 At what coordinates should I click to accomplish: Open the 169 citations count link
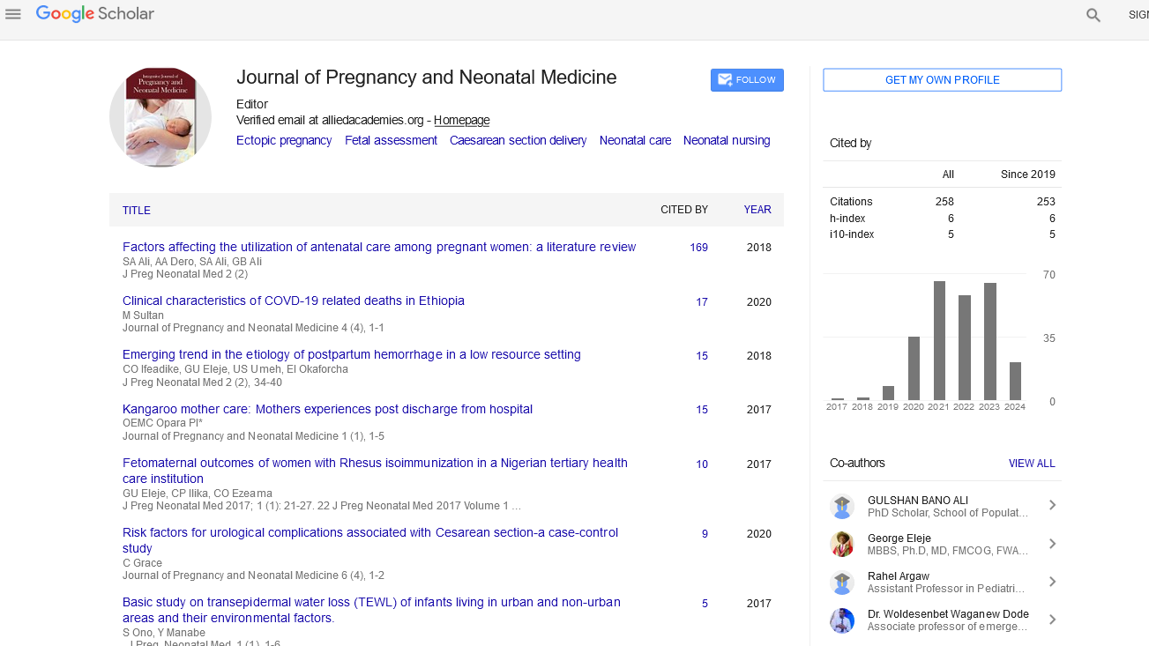point(698,248)
